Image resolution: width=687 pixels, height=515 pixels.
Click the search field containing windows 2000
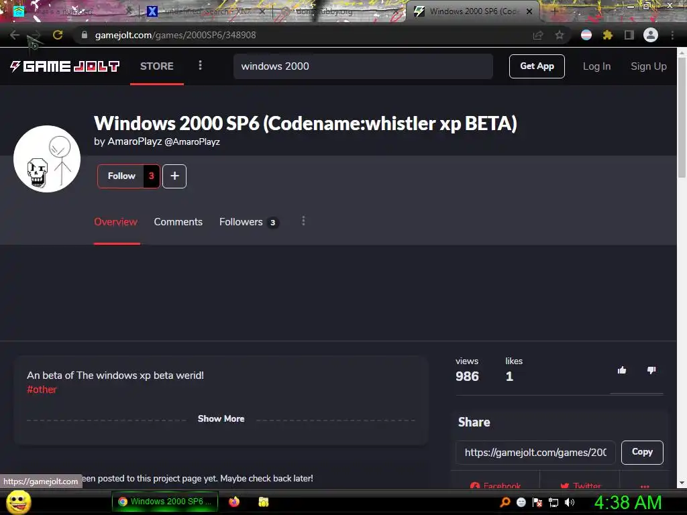pos(363,66)
